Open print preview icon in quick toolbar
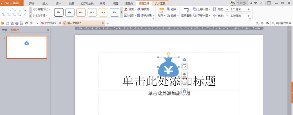The width and height of the screenshot is (293, 115). click(21, 23)
